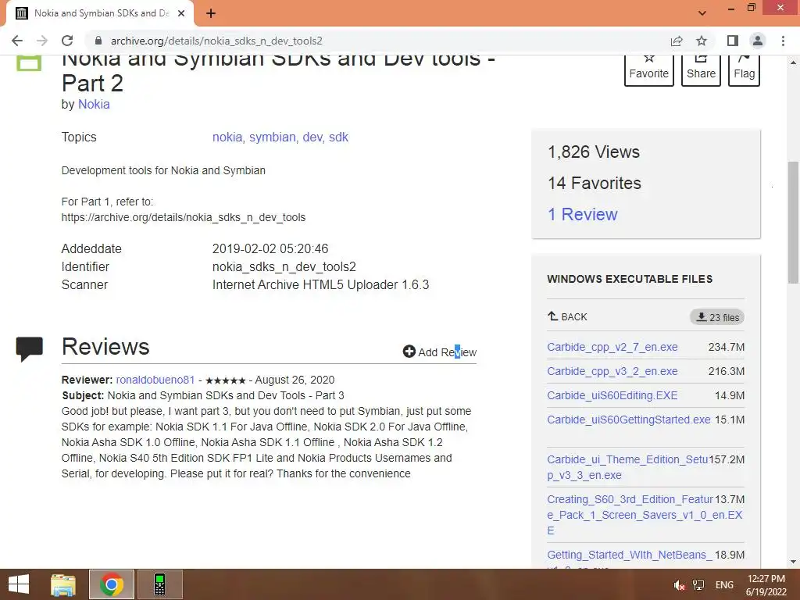Go back using browser back arrow
Viewport: 800px width, 600px height.
[17, 41]
